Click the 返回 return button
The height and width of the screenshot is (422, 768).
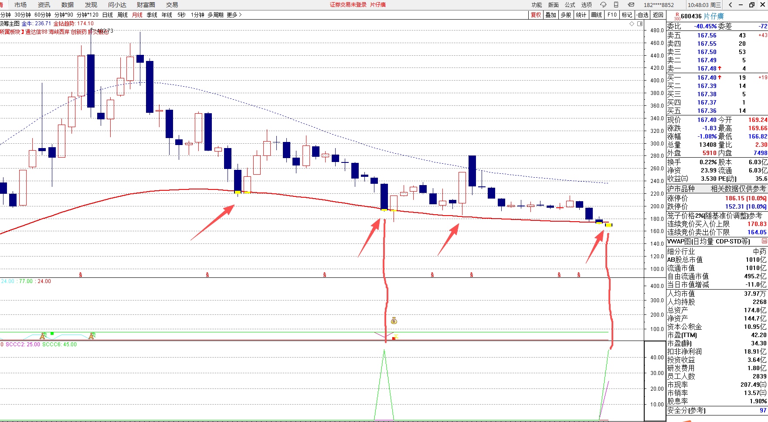click(658, 15)
